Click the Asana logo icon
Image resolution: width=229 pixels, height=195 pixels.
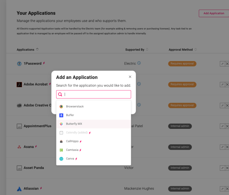tap(19, 147)
